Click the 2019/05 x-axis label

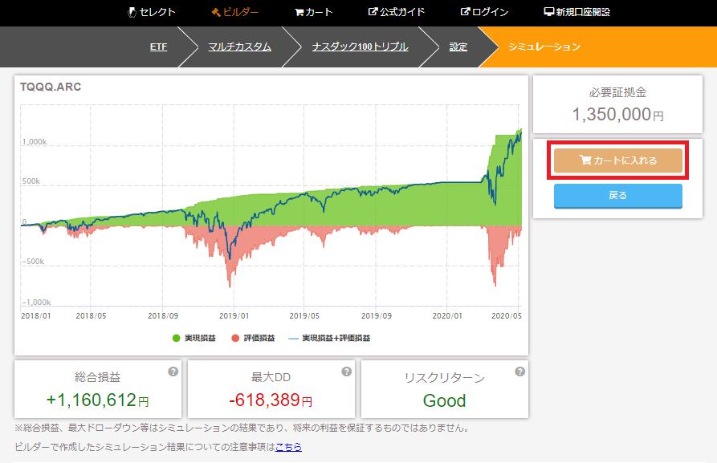304,316
